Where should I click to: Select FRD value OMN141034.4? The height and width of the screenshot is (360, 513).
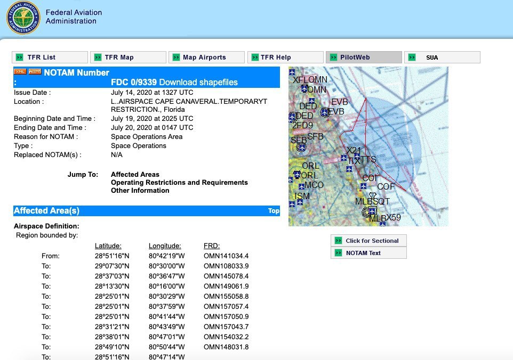coord(226,256)
